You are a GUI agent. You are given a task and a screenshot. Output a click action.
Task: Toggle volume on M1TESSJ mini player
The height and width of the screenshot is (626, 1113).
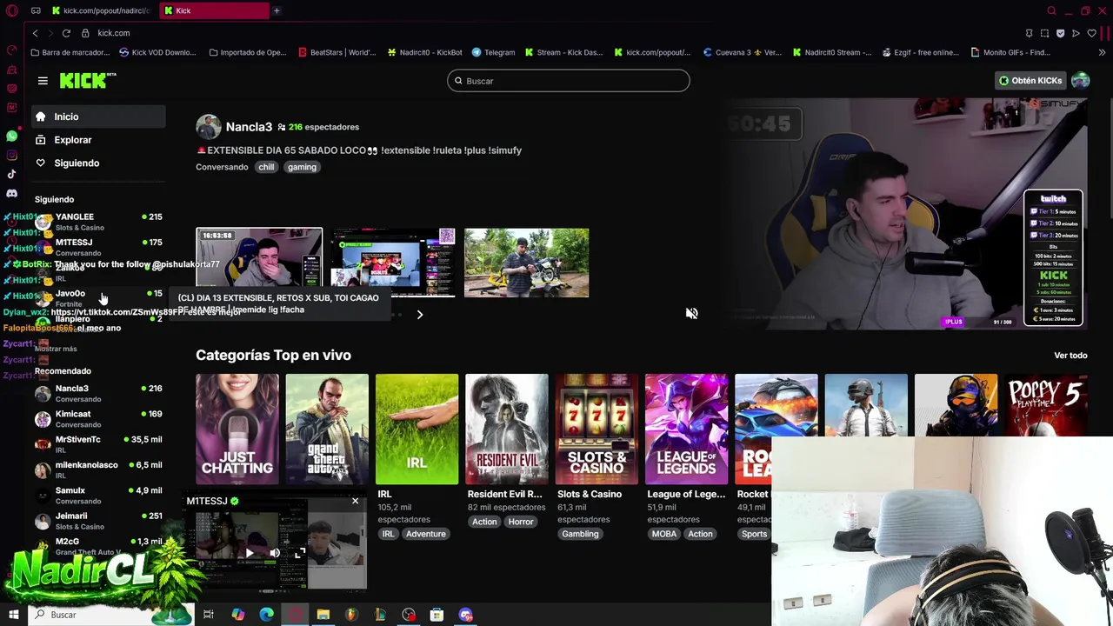pos(275,553)
